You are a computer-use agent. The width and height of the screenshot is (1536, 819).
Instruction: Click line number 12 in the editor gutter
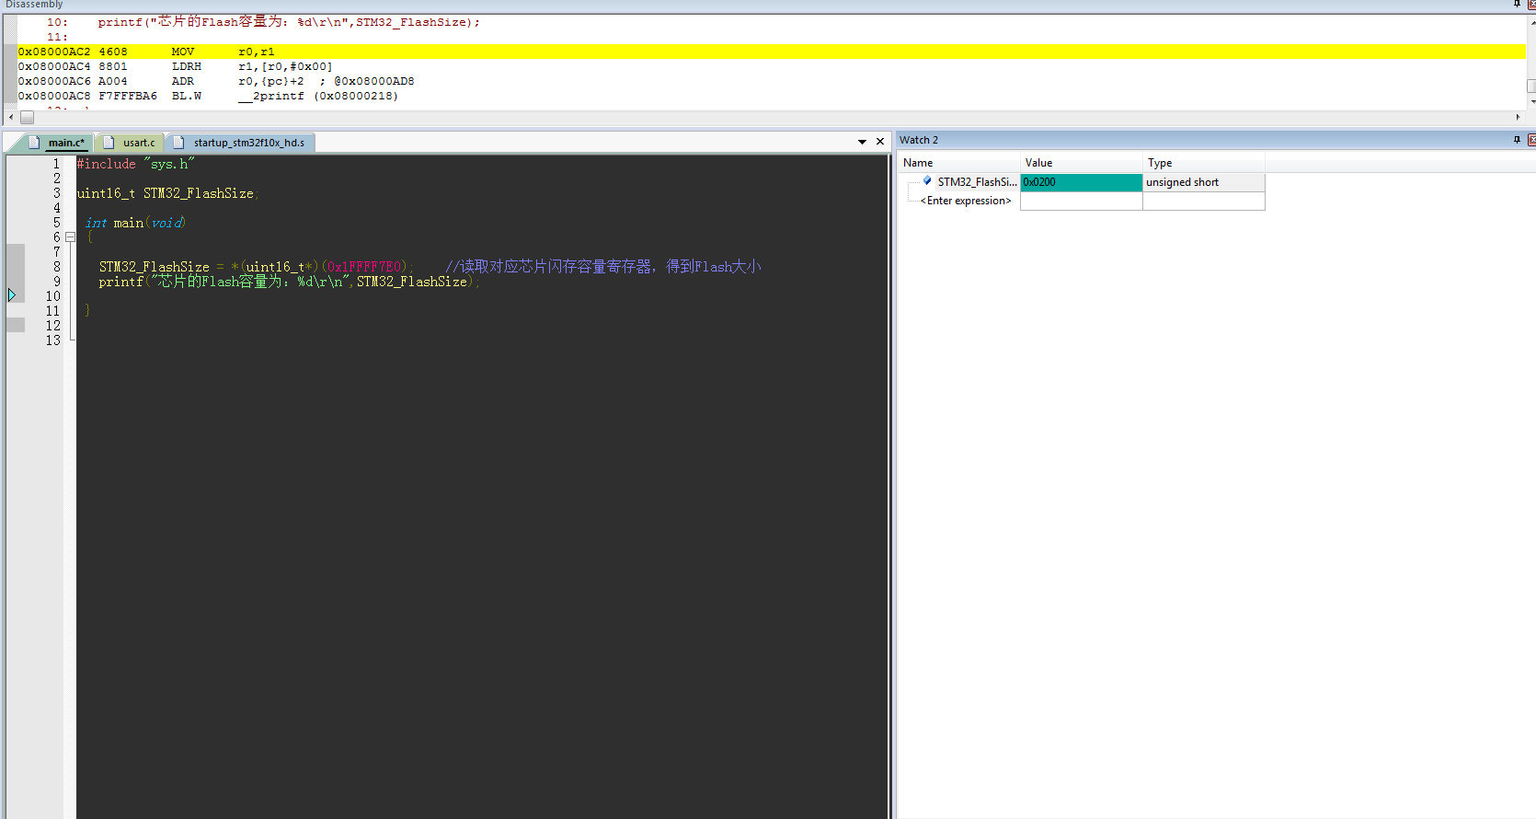click(x=53, y=326)
